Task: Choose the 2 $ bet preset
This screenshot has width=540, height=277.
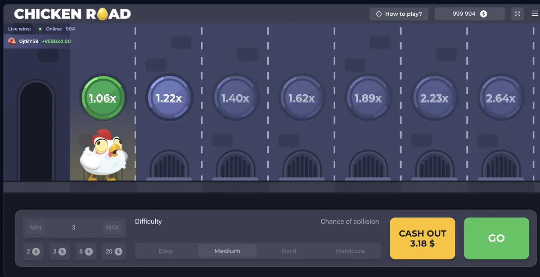Action: pos(33,251)
